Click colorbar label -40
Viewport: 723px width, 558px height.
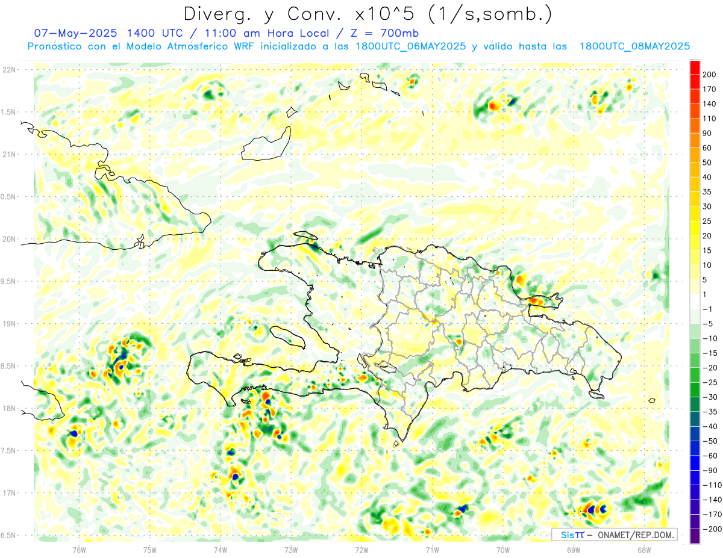[x=710, y=426]
